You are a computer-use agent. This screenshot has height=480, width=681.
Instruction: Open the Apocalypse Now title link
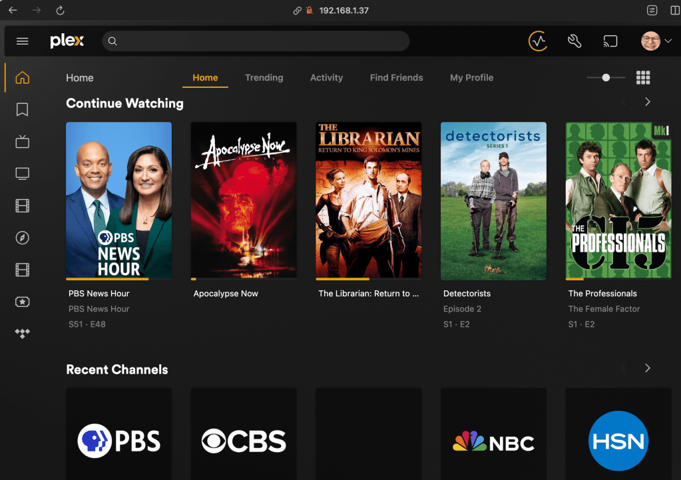pyautogui.click(x=226, y=294)
